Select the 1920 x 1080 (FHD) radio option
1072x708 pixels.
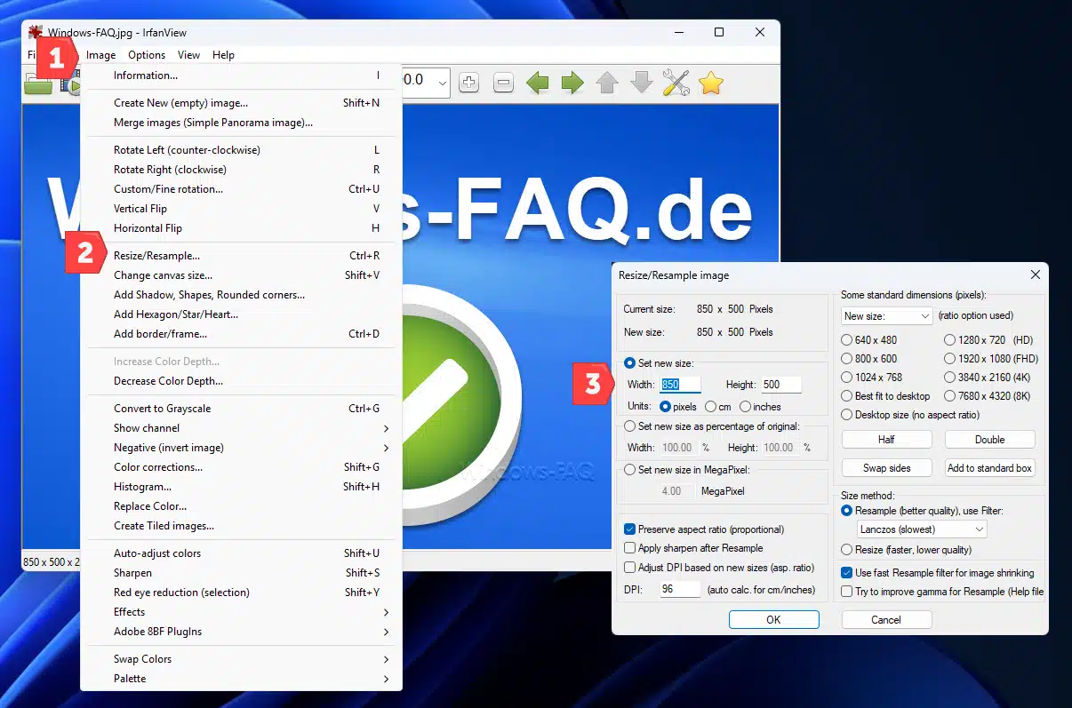coord(949,359)
